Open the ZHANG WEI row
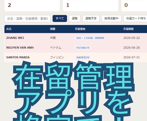Screen dimensions: 147x121 click(x=76, y=38)
